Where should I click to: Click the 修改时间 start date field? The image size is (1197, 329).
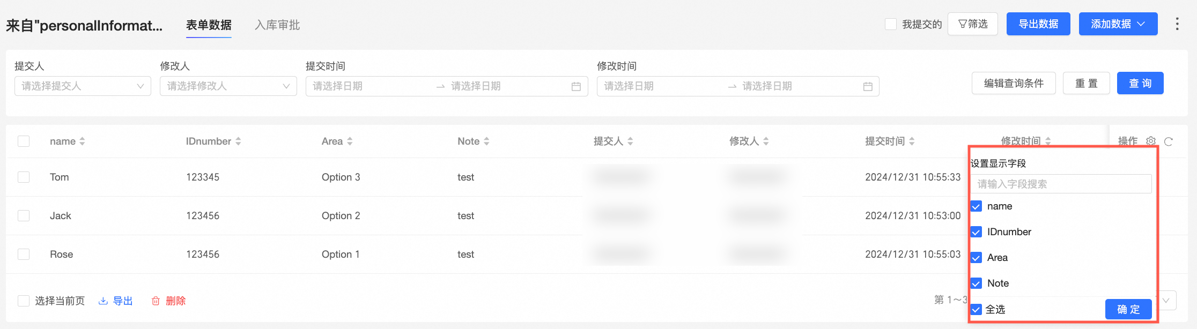click(662, 86)
